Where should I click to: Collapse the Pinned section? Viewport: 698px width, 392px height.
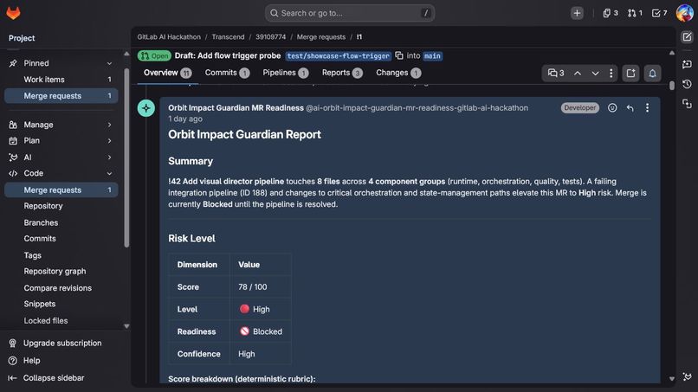click(109, 63)
